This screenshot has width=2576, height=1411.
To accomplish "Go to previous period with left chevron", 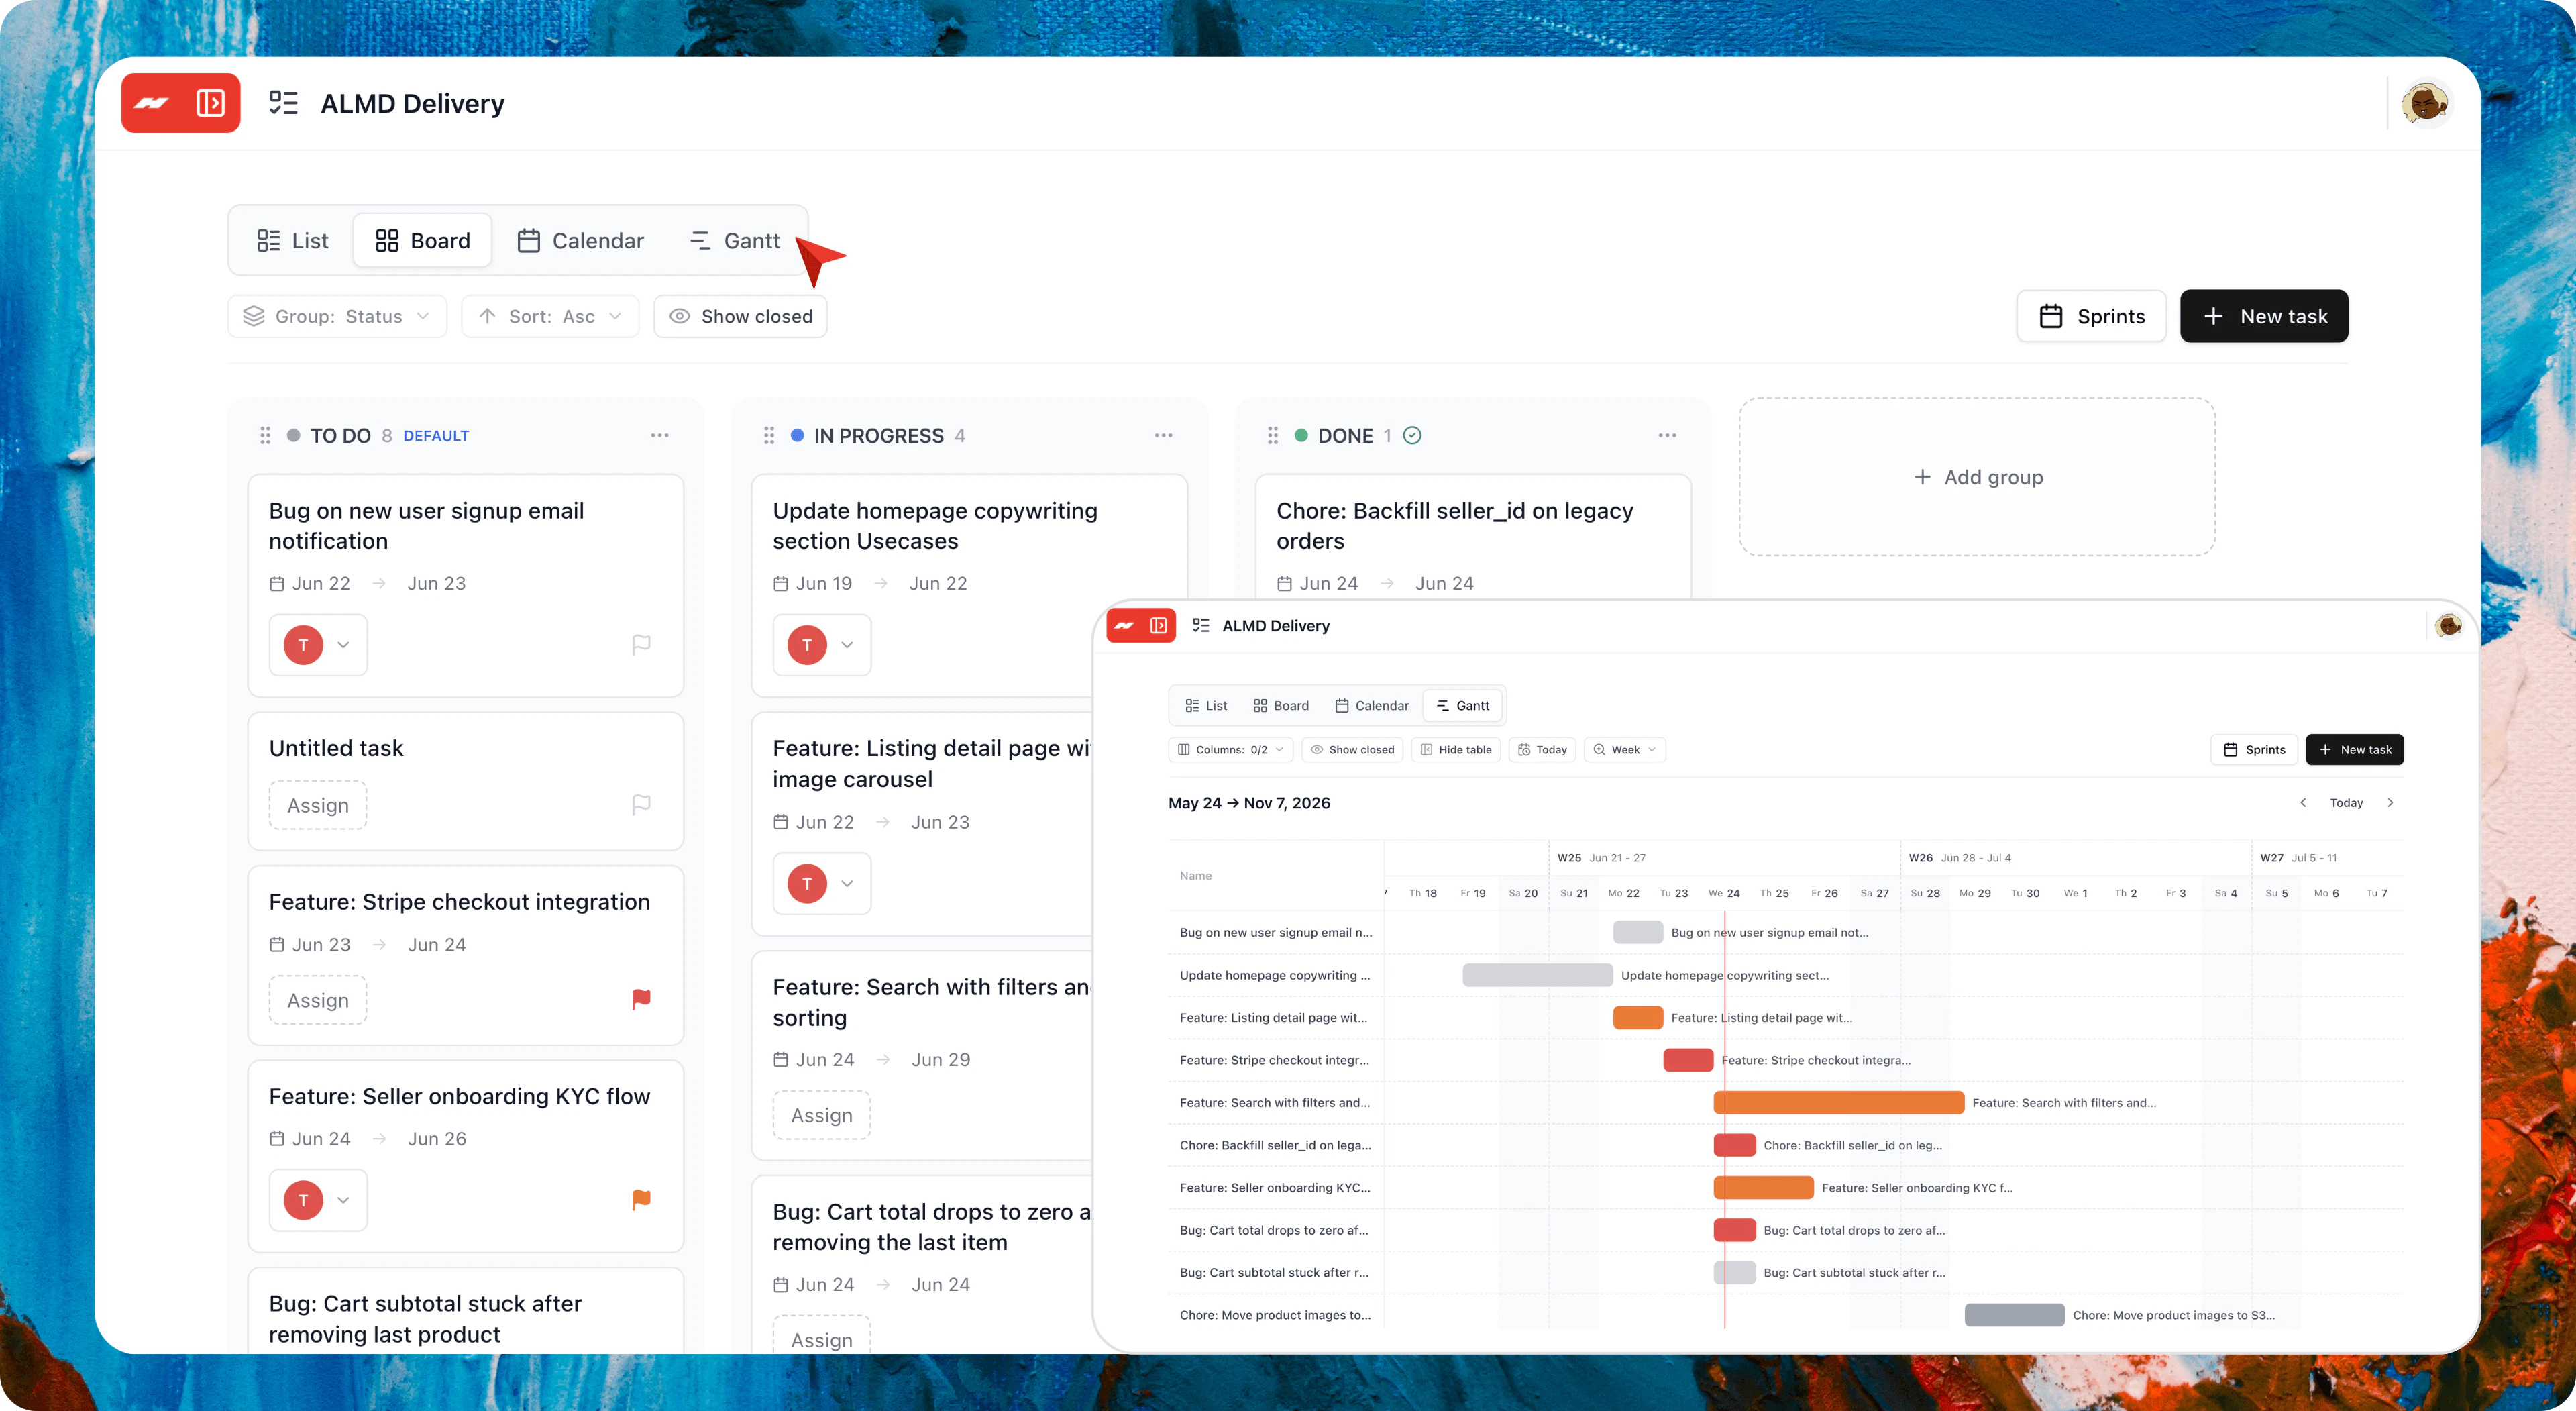I will (x=2303, y=803).
